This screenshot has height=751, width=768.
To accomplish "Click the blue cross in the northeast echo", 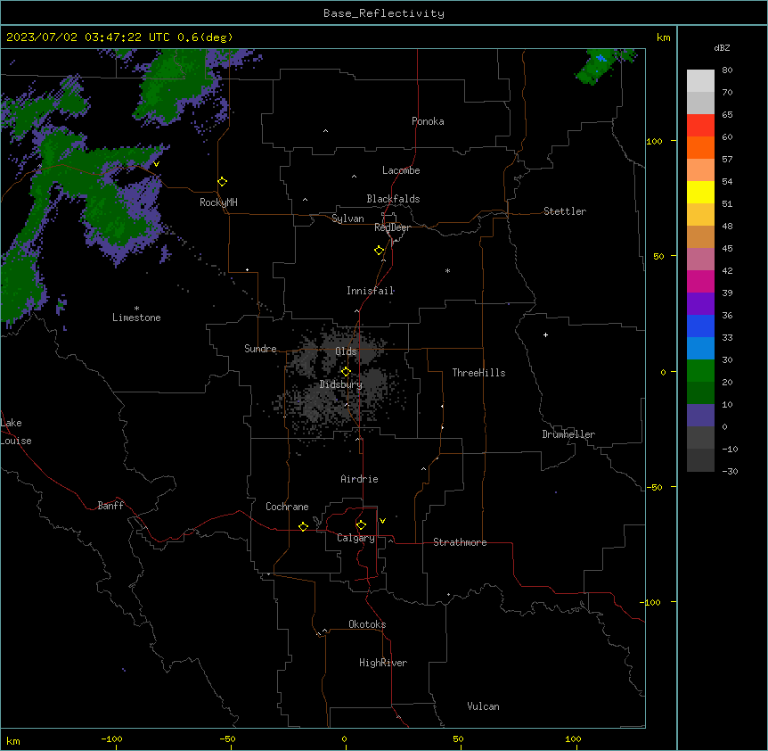I will [x=601, y=58].
